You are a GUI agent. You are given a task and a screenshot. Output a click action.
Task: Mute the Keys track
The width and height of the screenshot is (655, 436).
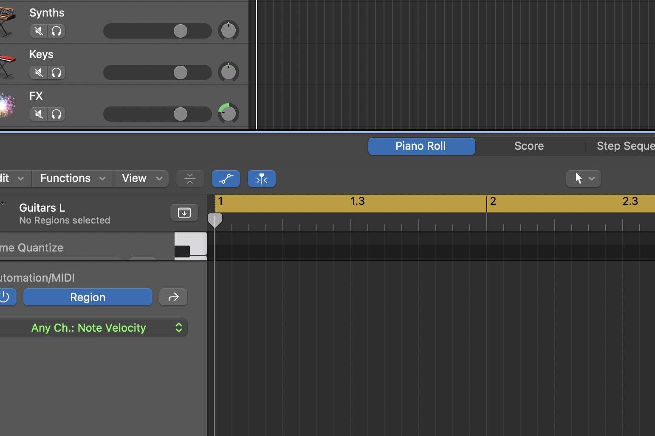coord(39,73)
